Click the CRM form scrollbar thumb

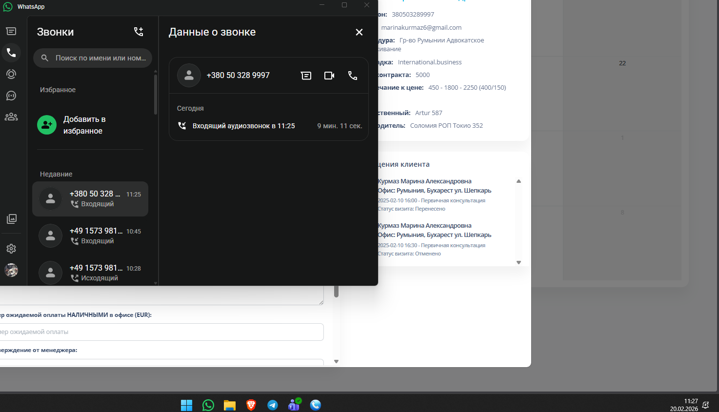[336, 292]
